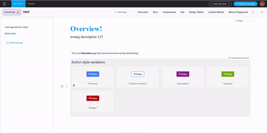Open the bloom test page in sidebar
The height and width of the screenshot is (133, 267).
click(10, 34)
